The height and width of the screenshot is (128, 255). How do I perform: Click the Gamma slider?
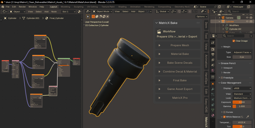[242, 106]
